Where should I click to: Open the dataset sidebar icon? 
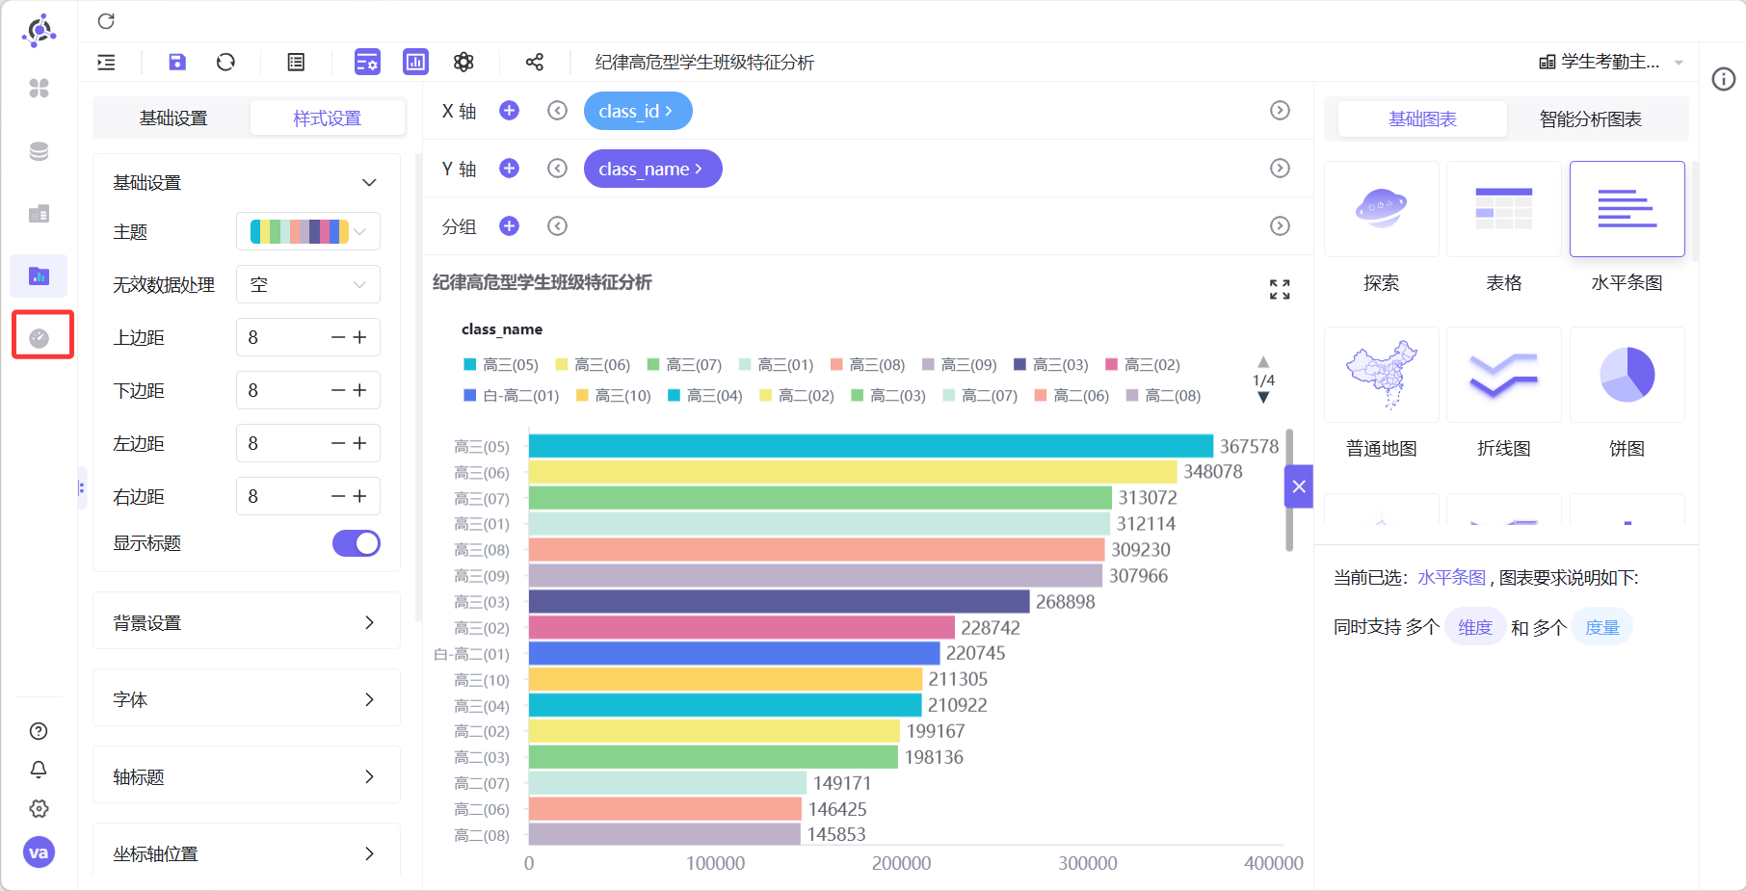point(39,214)
